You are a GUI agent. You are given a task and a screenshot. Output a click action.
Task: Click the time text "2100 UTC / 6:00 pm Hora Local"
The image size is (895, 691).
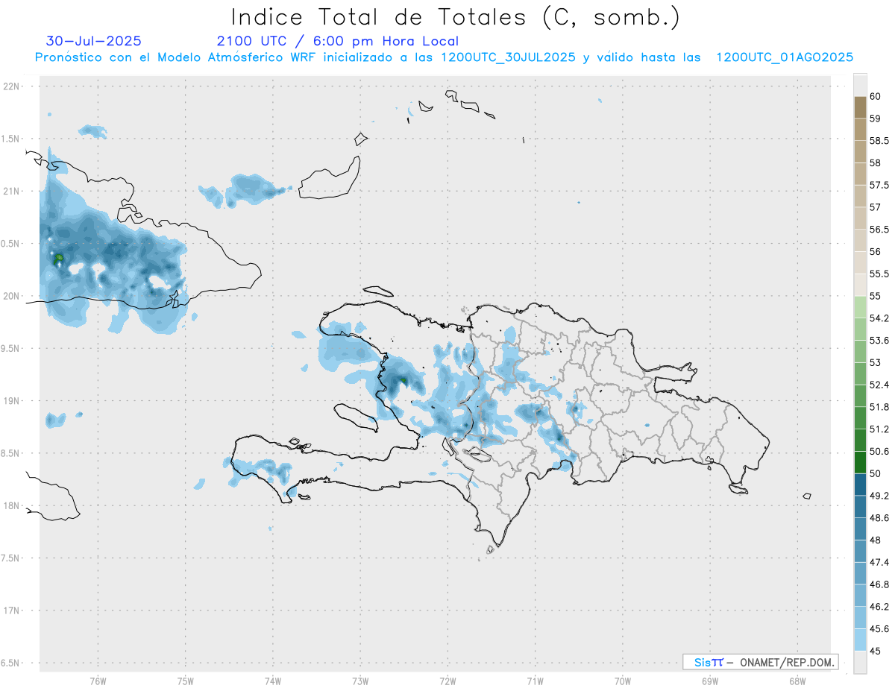(338, 41)
